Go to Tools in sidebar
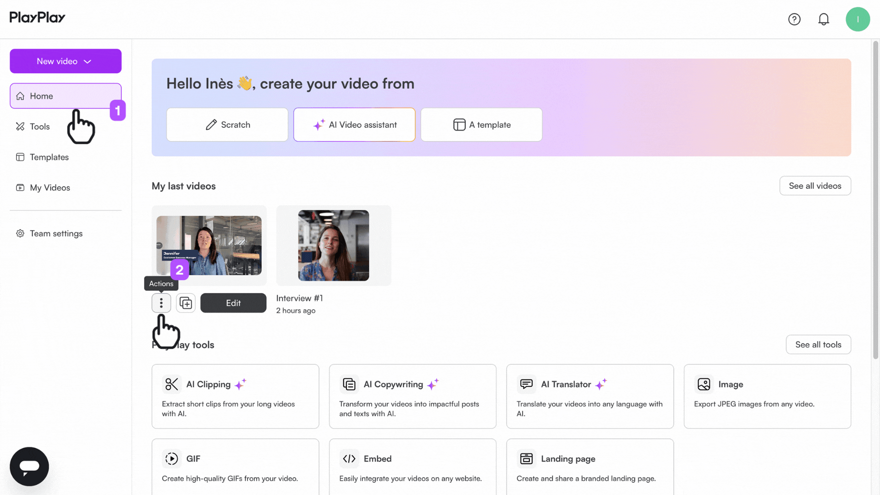The image size is (880, 495). [39, 126]
